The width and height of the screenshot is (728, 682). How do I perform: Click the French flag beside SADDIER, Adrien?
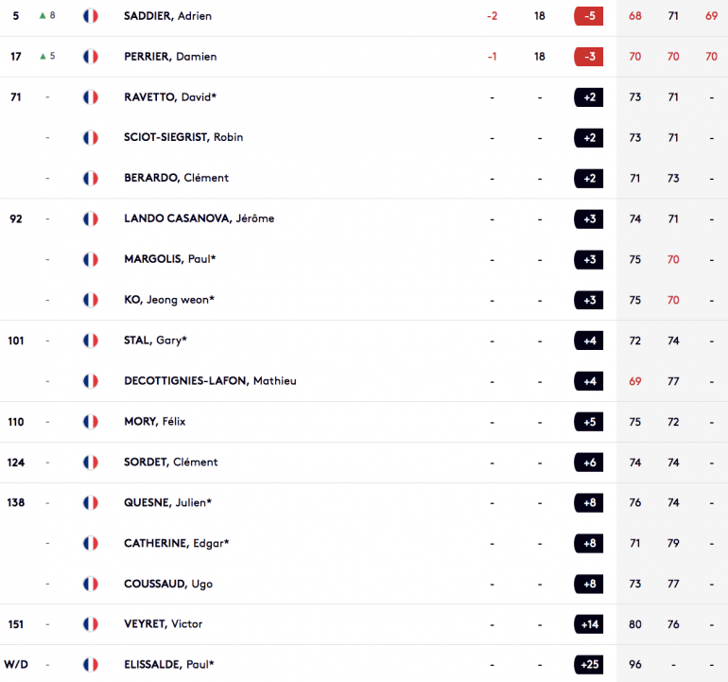[x=91, y=16]
